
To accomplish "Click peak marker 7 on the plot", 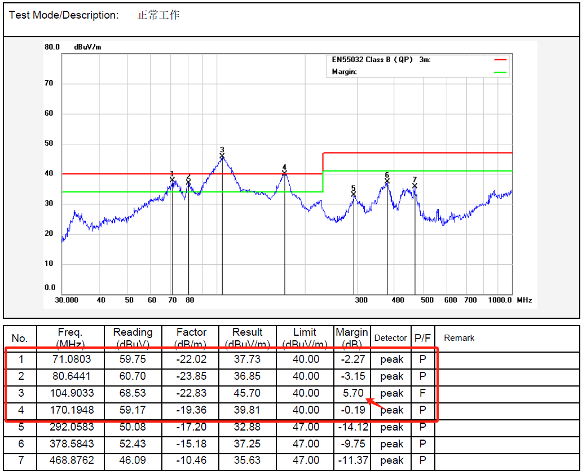I will pyautogui.click(x=415, y=185).
